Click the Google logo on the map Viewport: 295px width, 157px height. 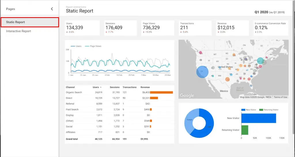[x=187, y=95]
